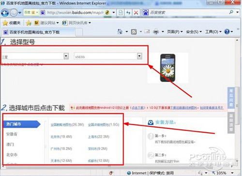Click the magnifier search icon
This screenshot has width=242, height=176.
click(x=231, y=12)
